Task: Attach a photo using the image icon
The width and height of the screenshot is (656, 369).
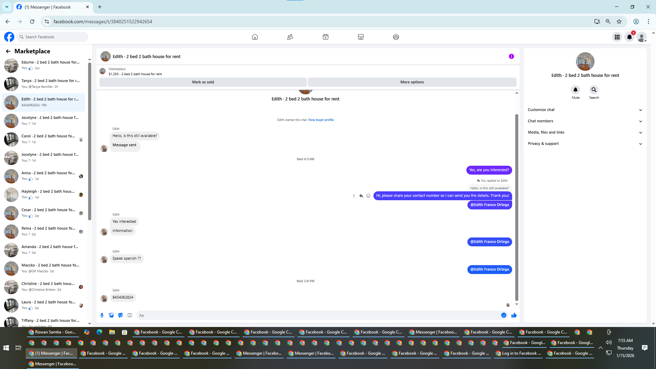Action: (111, 315)
